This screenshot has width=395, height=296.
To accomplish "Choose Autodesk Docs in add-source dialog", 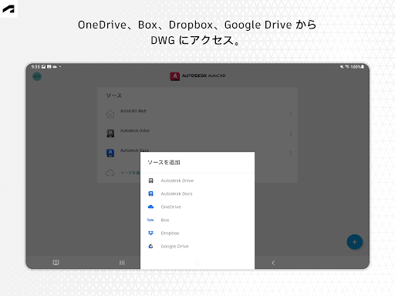I will pyautogui.click(x=197, y=193).
